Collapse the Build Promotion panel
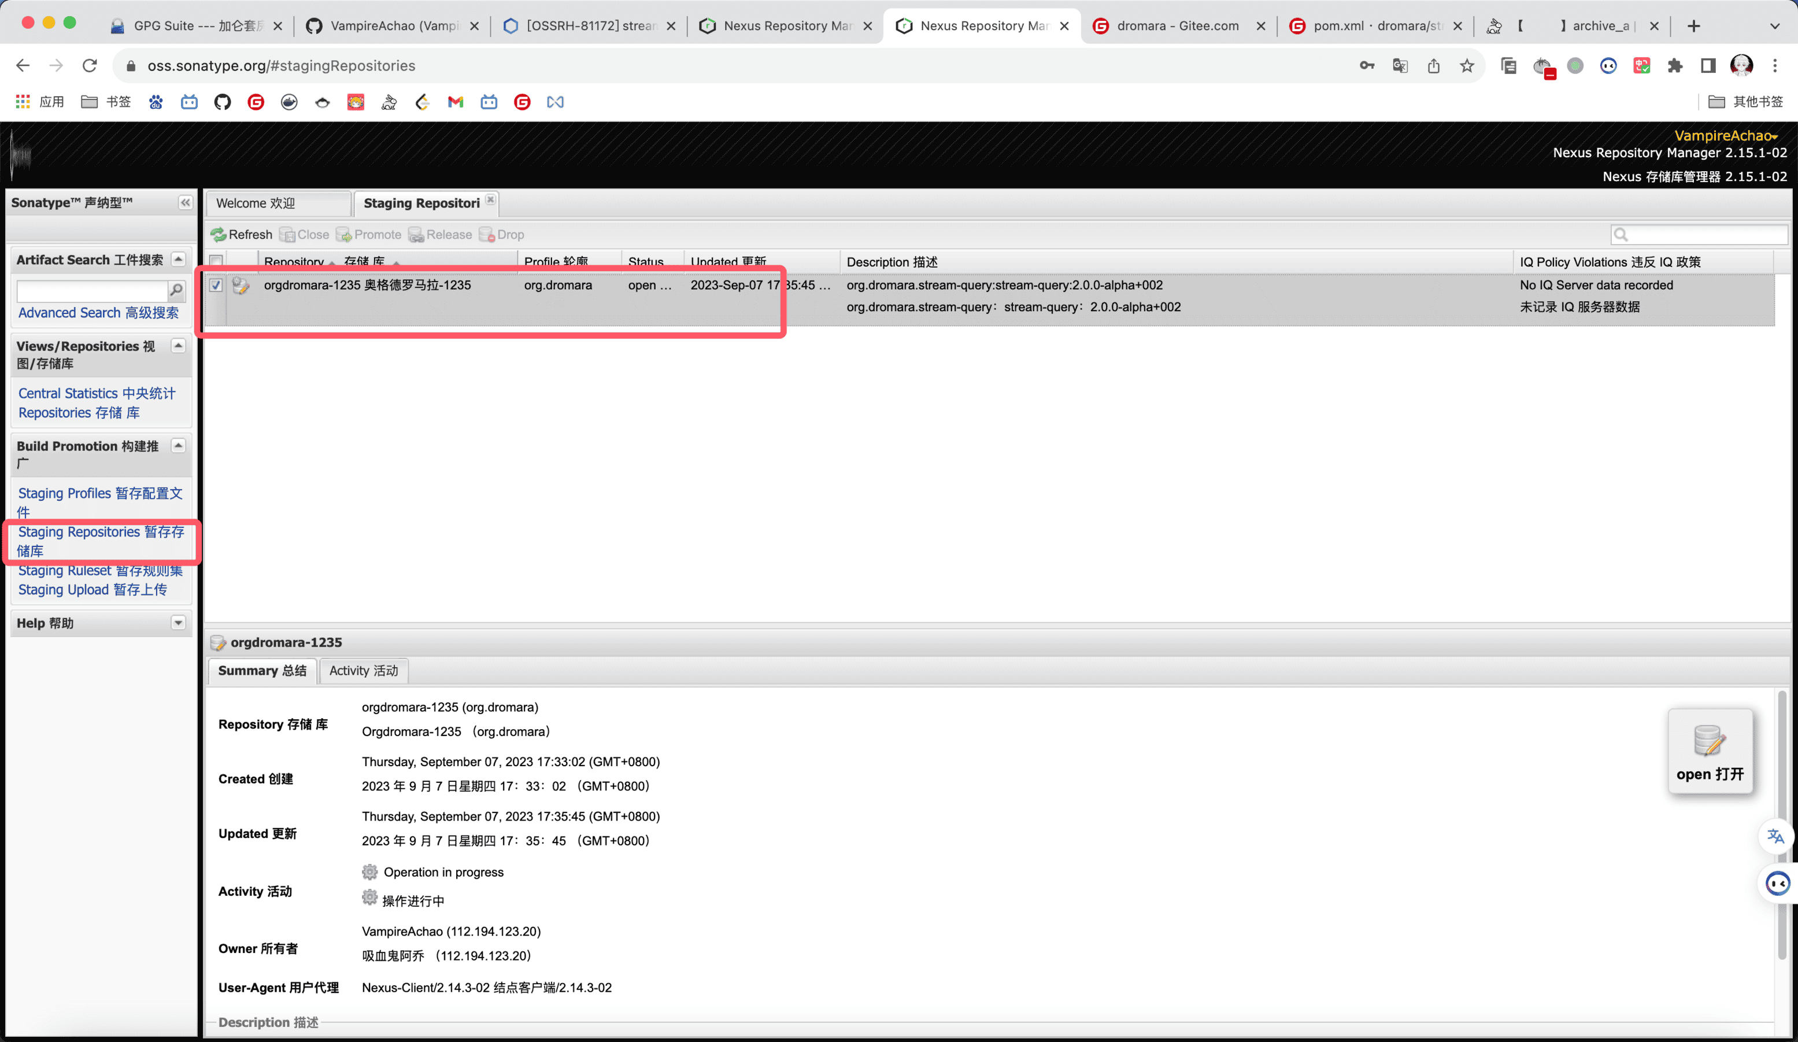 [179, 445]
